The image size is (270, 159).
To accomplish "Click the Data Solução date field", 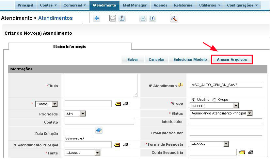I will 79,133.
